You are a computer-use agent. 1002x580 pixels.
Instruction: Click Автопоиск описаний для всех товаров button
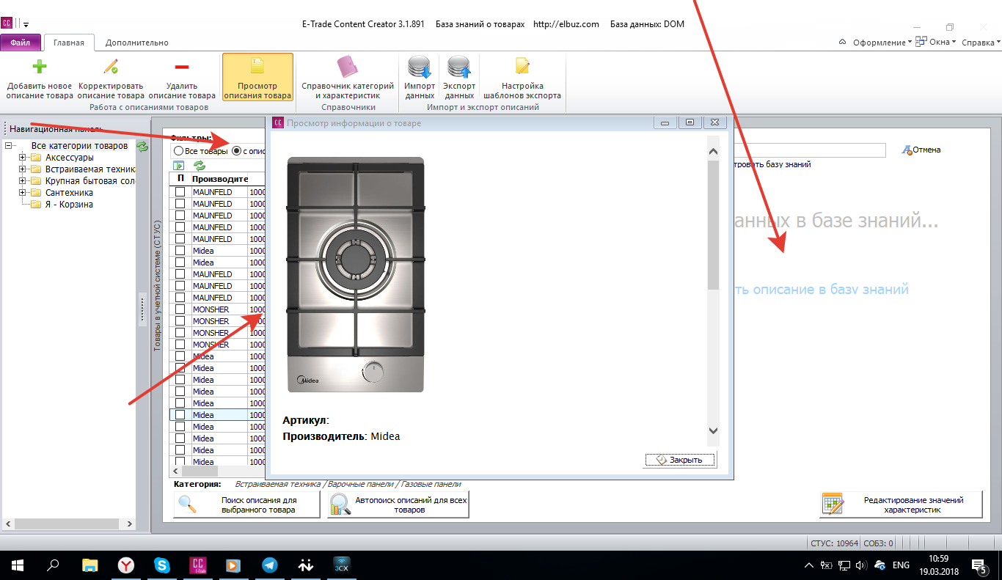[x=398, y=504]
